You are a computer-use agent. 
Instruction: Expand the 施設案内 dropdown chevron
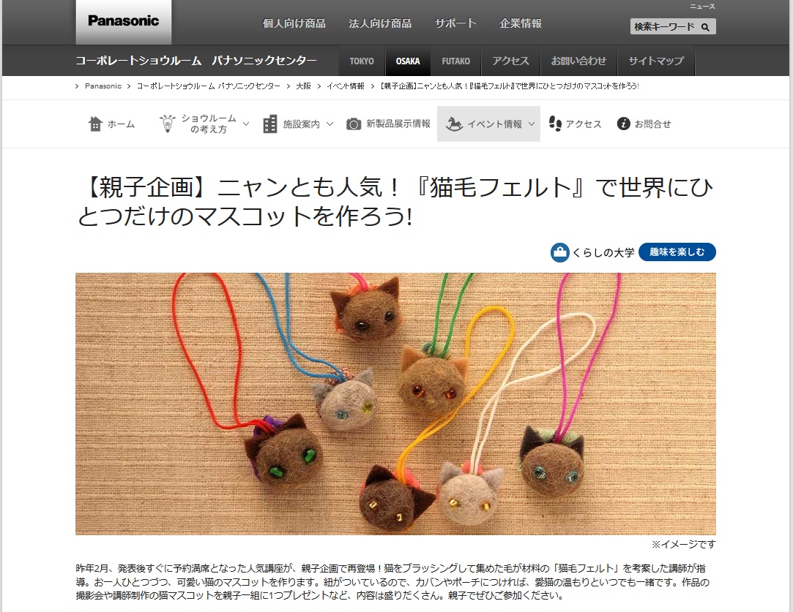(330, 124)
